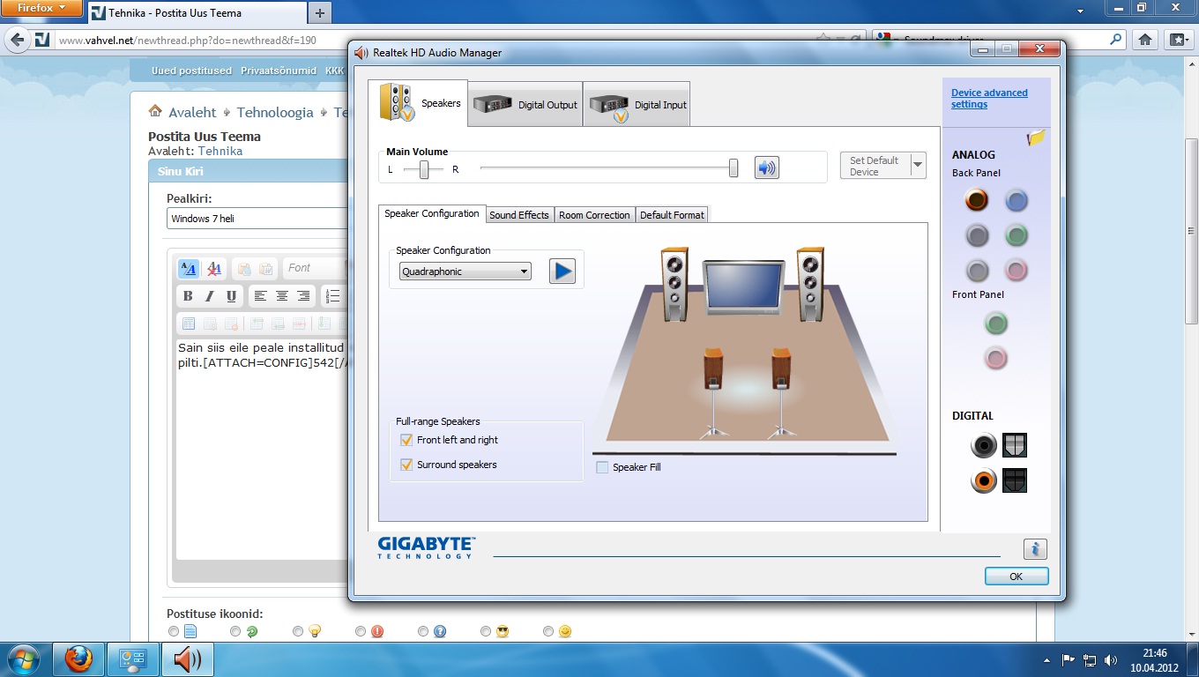Adjust the L/R balance slider handle
This screenshot has width=1199, height=677.
coord(424,169)
